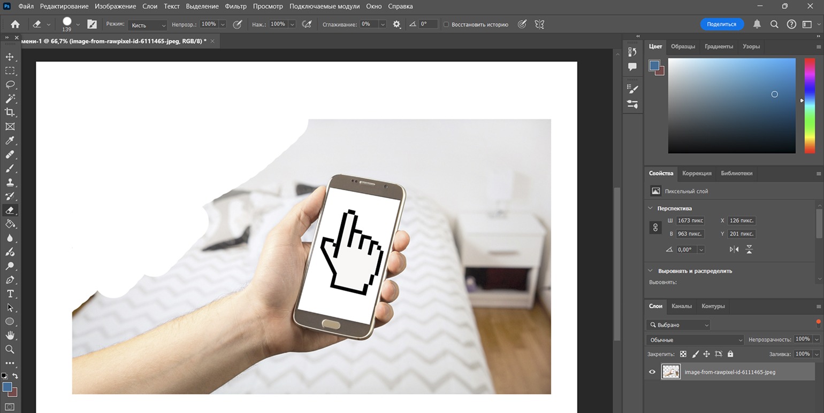Open the Режим Кисть dropdown

click(x=148, y=25)
